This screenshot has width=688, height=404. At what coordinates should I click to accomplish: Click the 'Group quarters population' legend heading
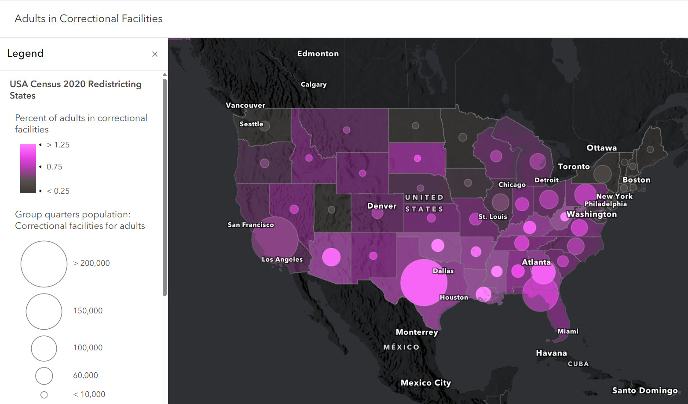pos(80,220)
